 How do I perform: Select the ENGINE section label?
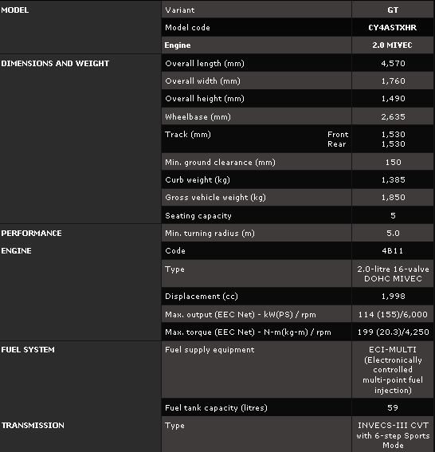click(16, 251)
